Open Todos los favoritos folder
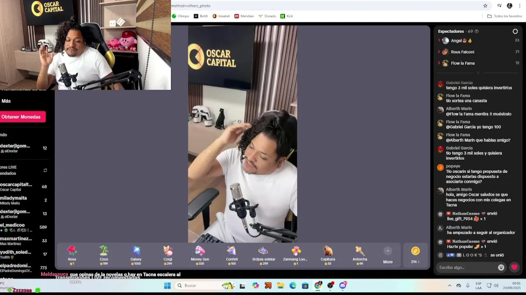Image resolution: width=526 pixels, height=295 pixels. pos(504,16)
